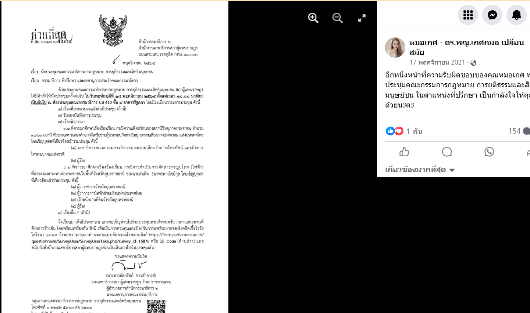Viewport: 530px width, 313px height.
Task: Click the comment bubble icon
Action: click(x=447, y=152)
